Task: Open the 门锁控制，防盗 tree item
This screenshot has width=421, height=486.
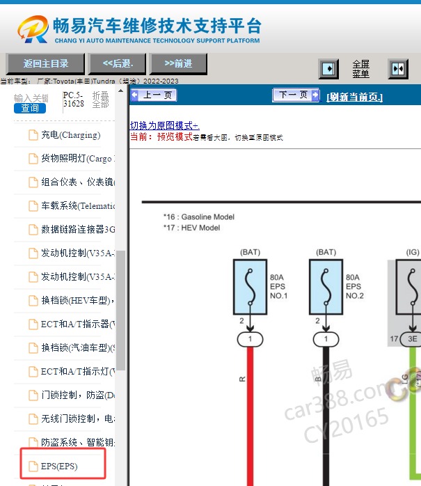Action: point(77,395)
